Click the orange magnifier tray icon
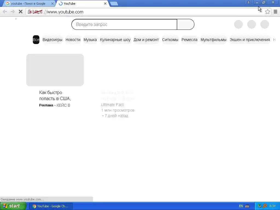This screenshot has width=280, height=210. tap(265, 206)
